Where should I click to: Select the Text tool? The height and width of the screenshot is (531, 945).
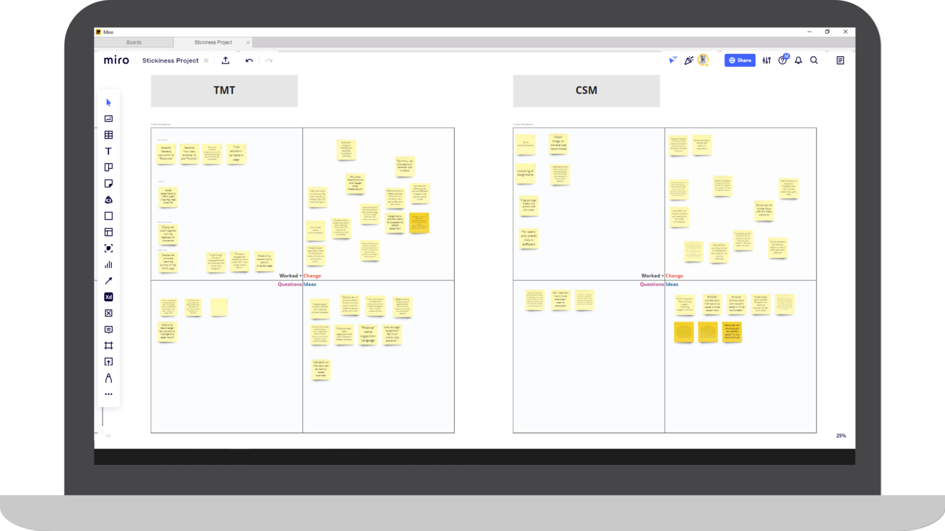[x=108, y=151]
